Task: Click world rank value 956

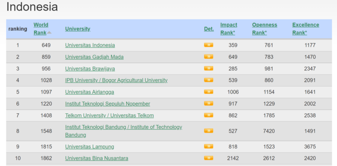Action: [46, 69]
